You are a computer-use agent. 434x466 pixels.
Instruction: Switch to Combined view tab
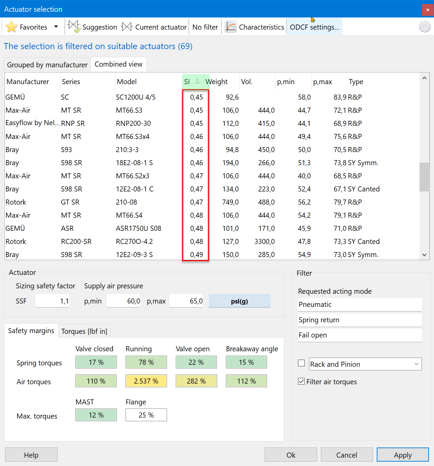[119, 64]
